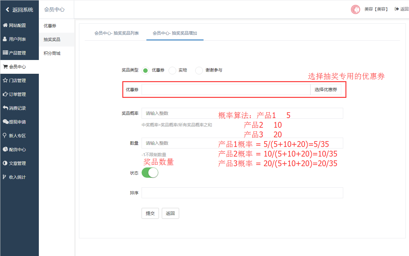This screenshot has height=256, width=409.
Task: Click the user avatar in the header
Action: point(355,9)
